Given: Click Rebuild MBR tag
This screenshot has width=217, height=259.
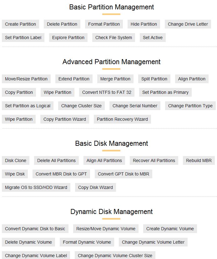Looking at the screenshot, I should [199, 160].
